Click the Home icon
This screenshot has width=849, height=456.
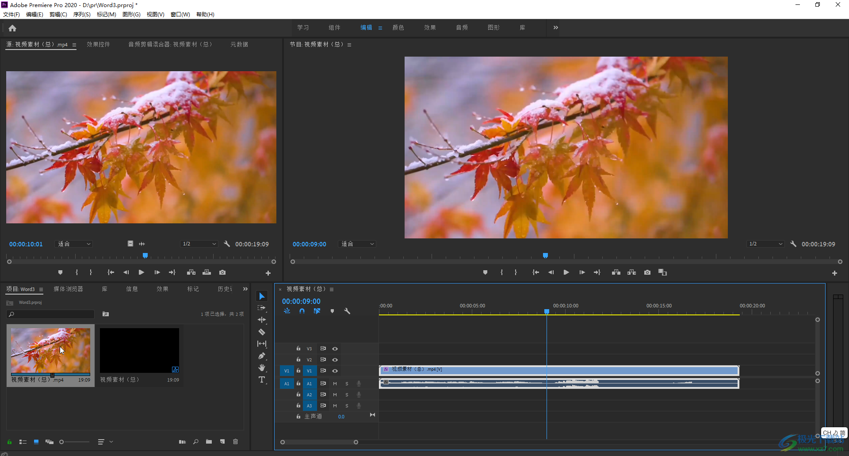pyautogui.click(x=12, y=28)
